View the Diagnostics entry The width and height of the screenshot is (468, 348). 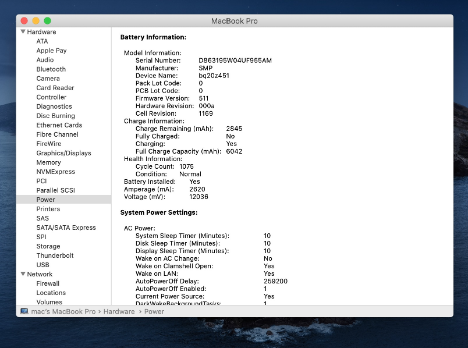point(54,106)
